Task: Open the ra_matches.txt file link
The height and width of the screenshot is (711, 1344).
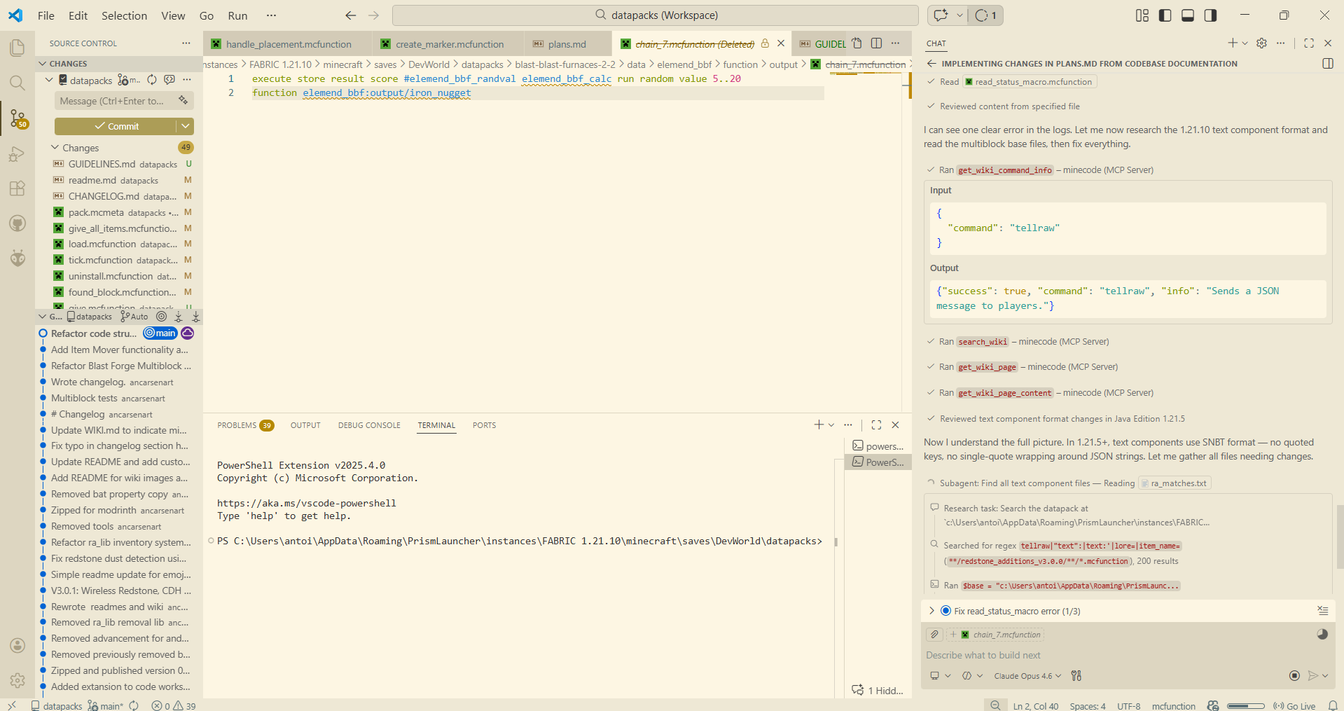Action: [x=1175, y=483]
